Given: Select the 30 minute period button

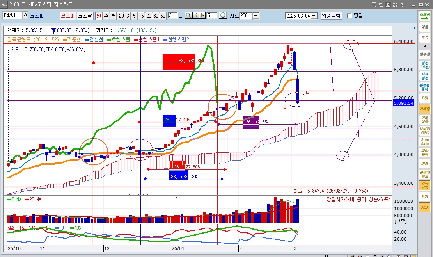Looking at the screenshot, I should pos(156,16).
